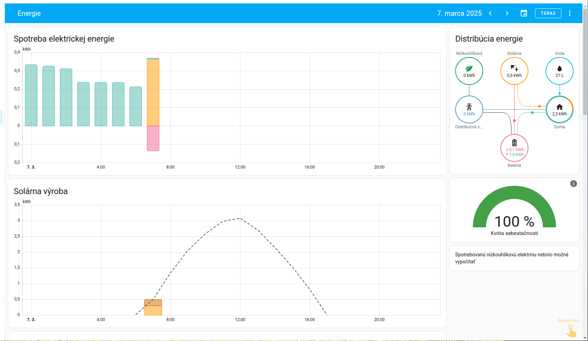Viewport: 588px width, 341px height.
Task: Click the TERAZ button
Action: [x=548, y=13]
